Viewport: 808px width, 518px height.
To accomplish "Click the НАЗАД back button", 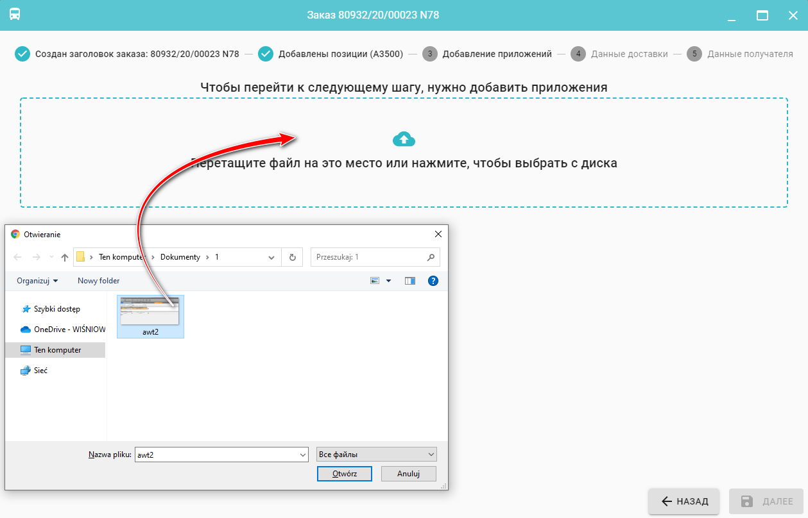I will (x=684, y=501).
